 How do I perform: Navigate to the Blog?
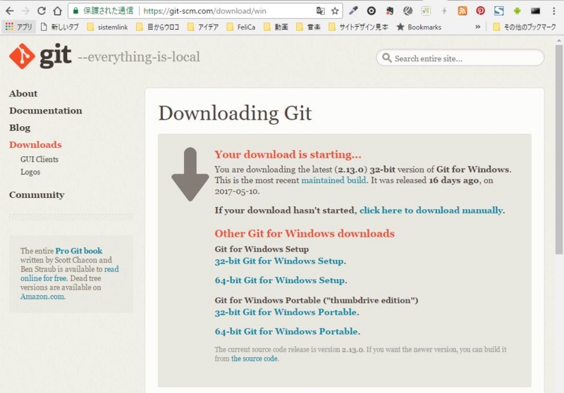click(20, 127)
